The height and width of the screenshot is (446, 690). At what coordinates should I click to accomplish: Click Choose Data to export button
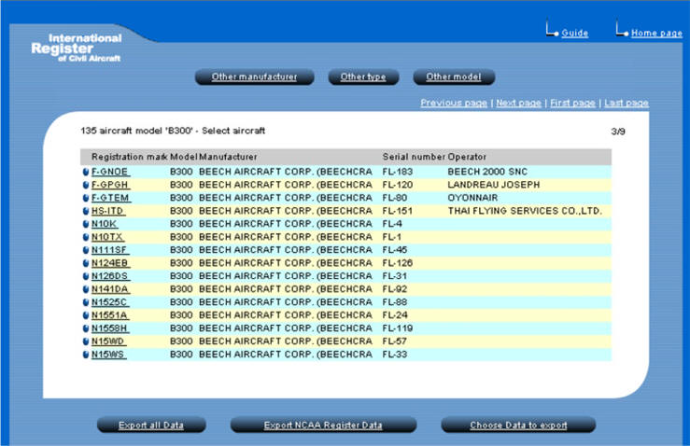pyautogui.click(x=518, y=425)
